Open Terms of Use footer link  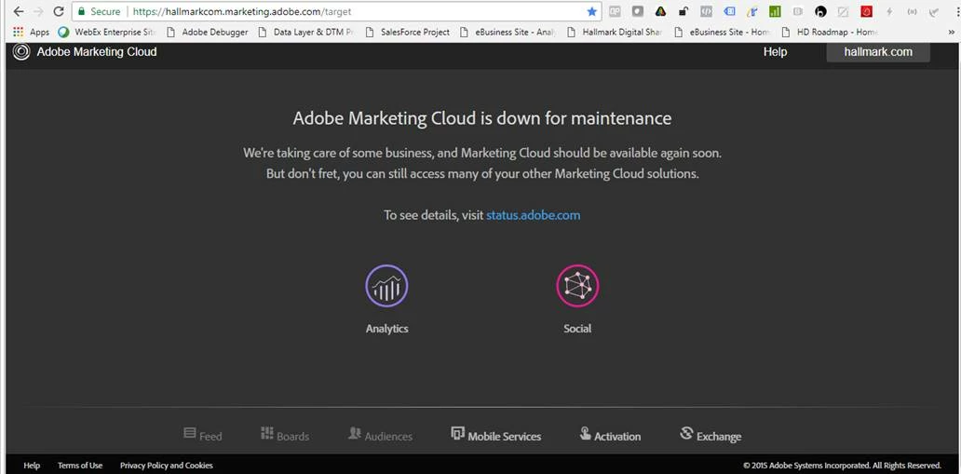80,466
